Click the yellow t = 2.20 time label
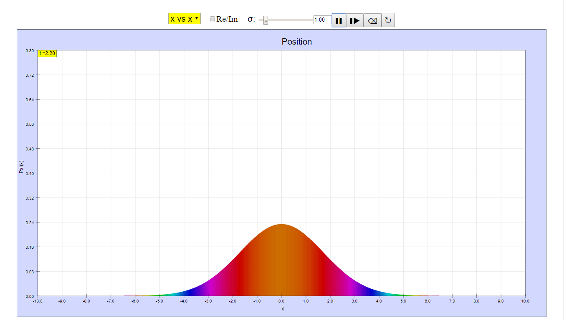The width and height of the screenshot is (564, 320). 47,53
